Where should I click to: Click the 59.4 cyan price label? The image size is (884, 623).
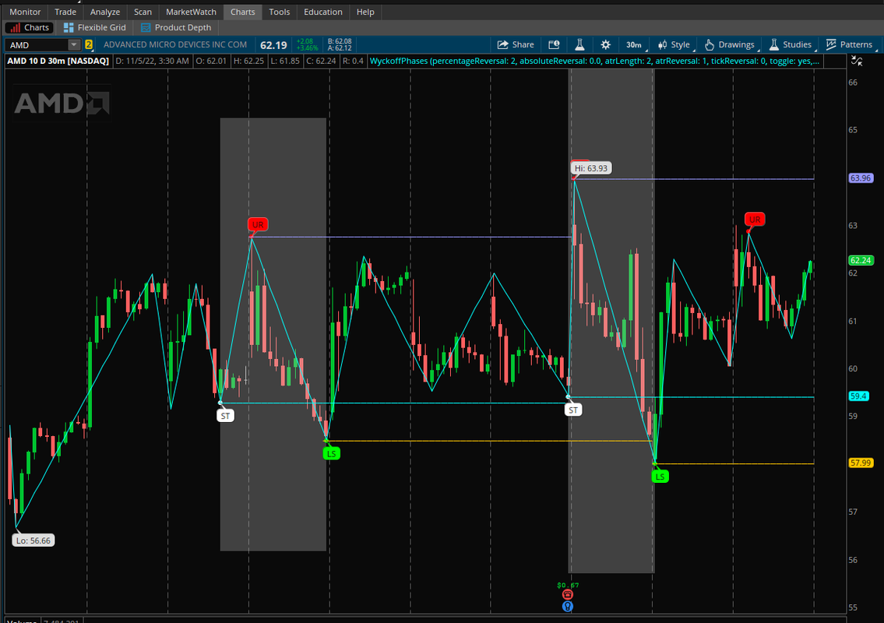pyautogui.click(x=858, y=396)
